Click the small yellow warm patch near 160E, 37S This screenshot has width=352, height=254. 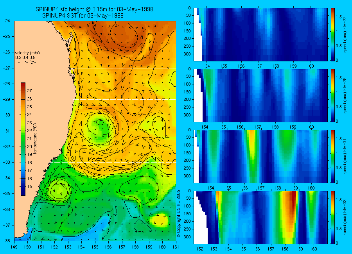[160, 220]
